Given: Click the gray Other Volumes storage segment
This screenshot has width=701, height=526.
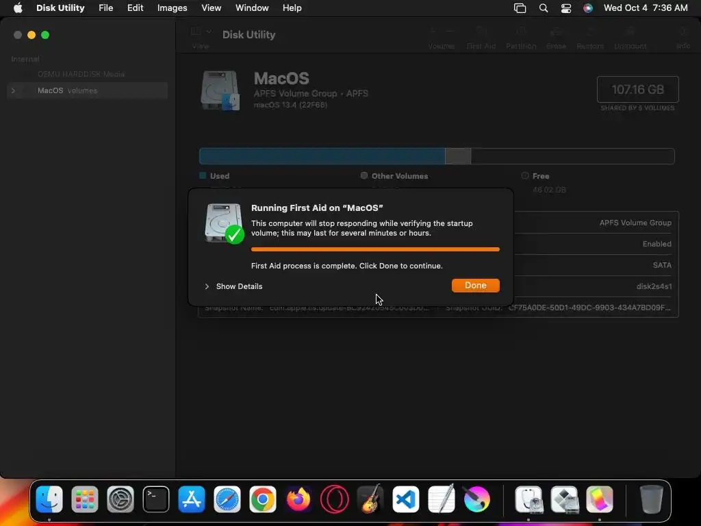Looking at the screenshot, I should point(458,156).
